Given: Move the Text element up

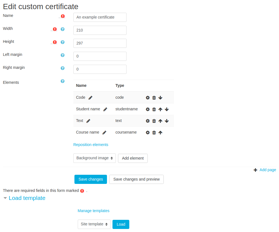Looking at the screenshot, I should coord(160,121).
